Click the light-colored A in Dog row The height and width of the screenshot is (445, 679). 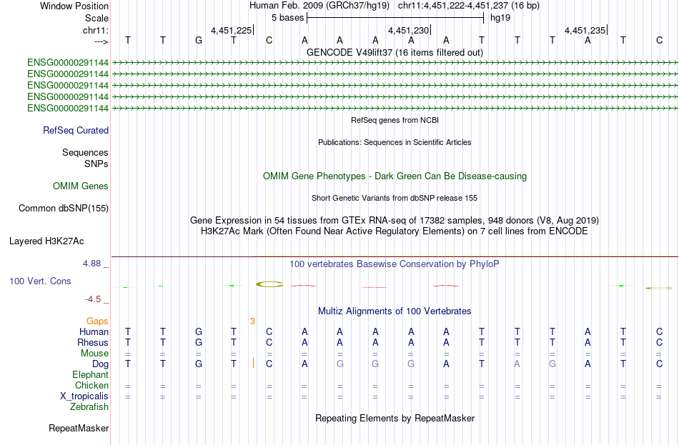pyautogui.click(x=517, y=364)
